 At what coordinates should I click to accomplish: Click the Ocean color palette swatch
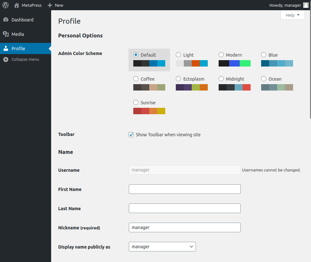pyautogui.click(x=277, y=87)
